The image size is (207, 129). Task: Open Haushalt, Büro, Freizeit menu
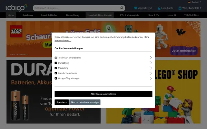pyautogui.click(x=100, y=15)
